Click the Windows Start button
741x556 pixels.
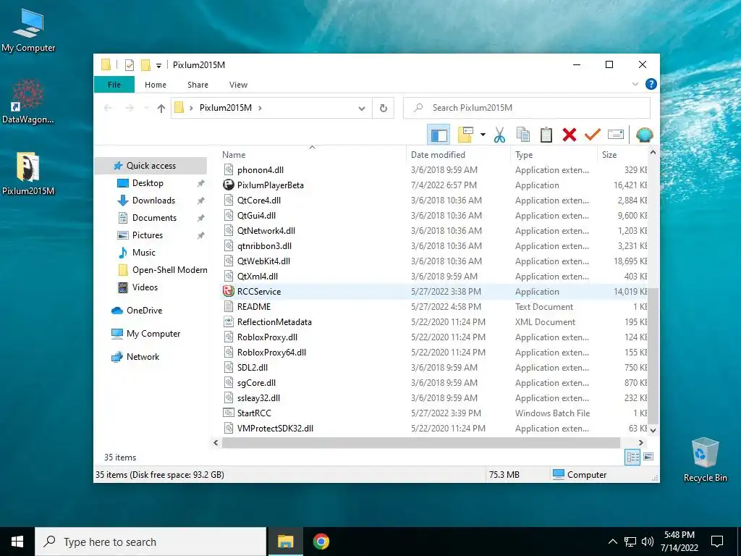(17, 542)
